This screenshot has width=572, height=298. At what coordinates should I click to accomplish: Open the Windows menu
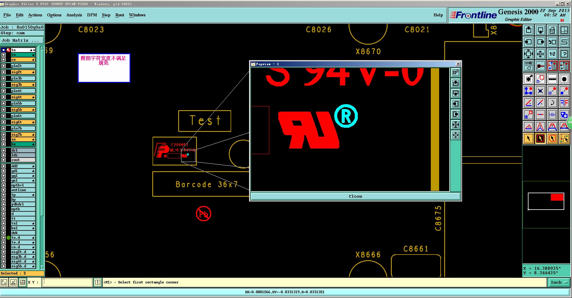point(137,15)
